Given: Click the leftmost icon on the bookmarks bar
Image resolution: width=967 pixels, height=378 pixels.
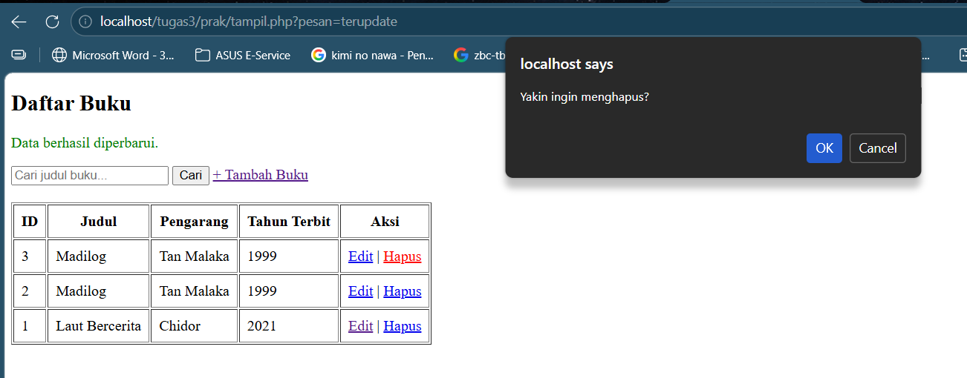Looking at the screenshot, I should click(x=19, y=55).
